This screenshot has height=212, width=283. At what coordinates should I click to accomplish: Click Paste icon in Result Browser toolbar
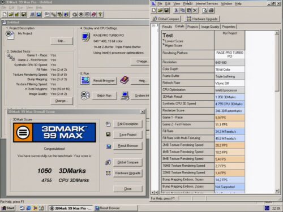click(189, 10)
